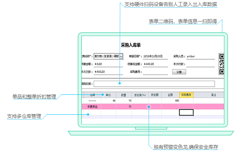Image resolution: width=243 pixels, height=154 pixels.
Task: Click the blue marker dot on the pink row
Action: click(x=149, y=107)
